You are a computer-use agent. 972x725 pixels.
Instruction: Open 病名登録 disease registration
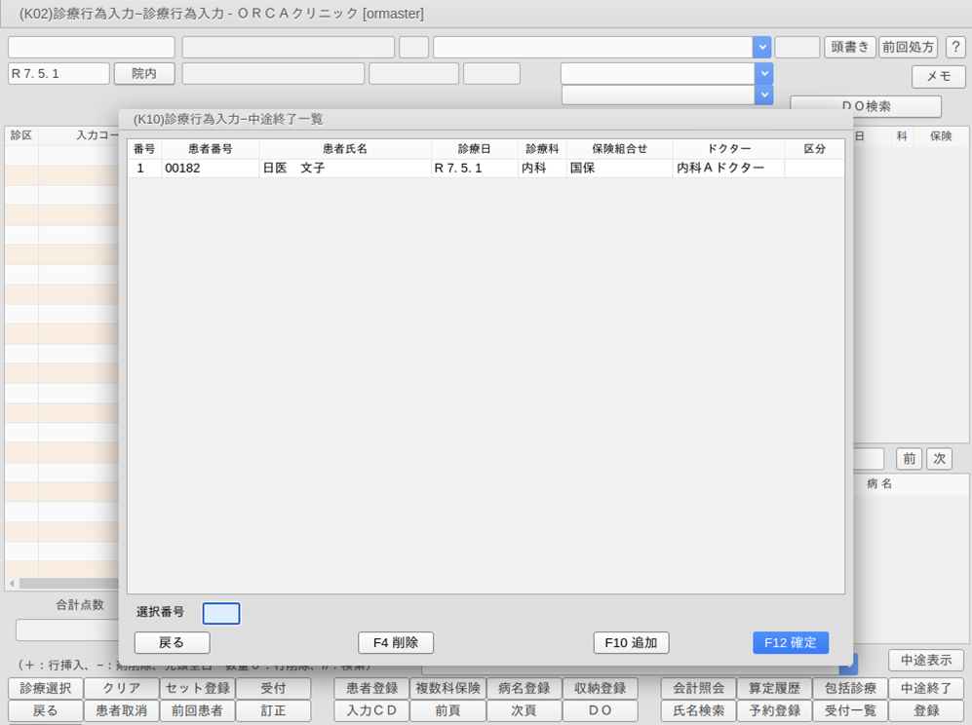click(x=524, y=688)
